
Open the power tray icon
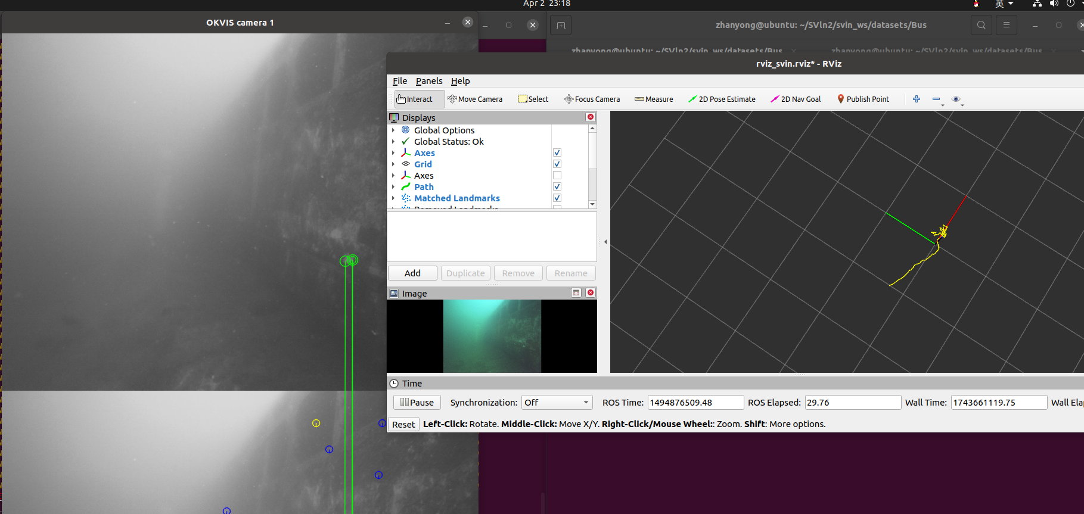pyautogui.click(x=1070, y=4)
